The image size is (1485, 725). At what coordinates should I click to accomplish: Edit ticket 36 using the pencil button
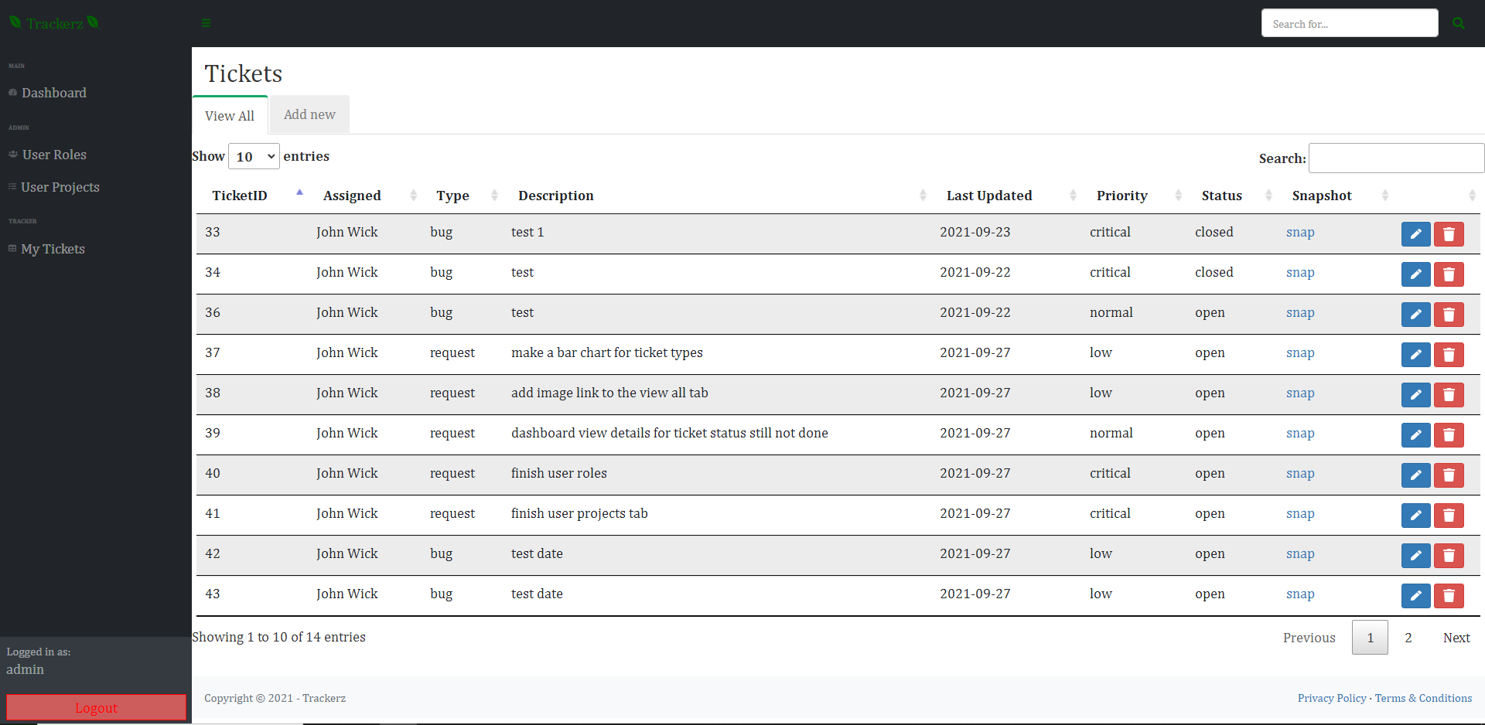(1415, 314)
